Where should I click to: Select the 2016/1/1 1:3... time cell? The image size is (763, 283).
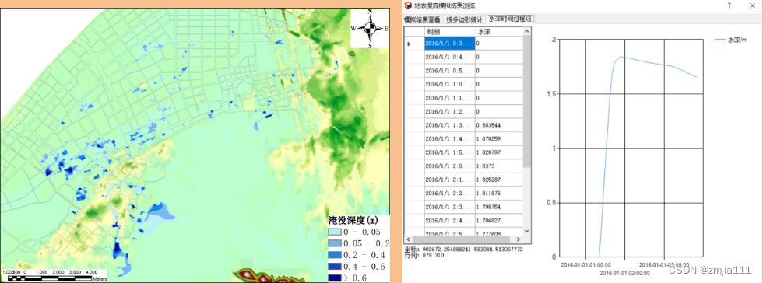point(450,125)
